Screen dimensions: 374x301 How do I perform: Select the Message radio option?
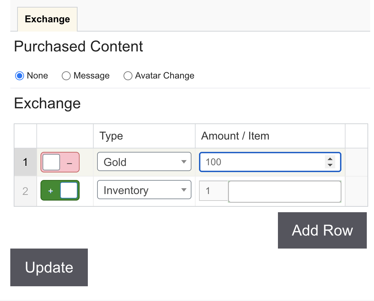pyautogui.click(x=66, y=76)
